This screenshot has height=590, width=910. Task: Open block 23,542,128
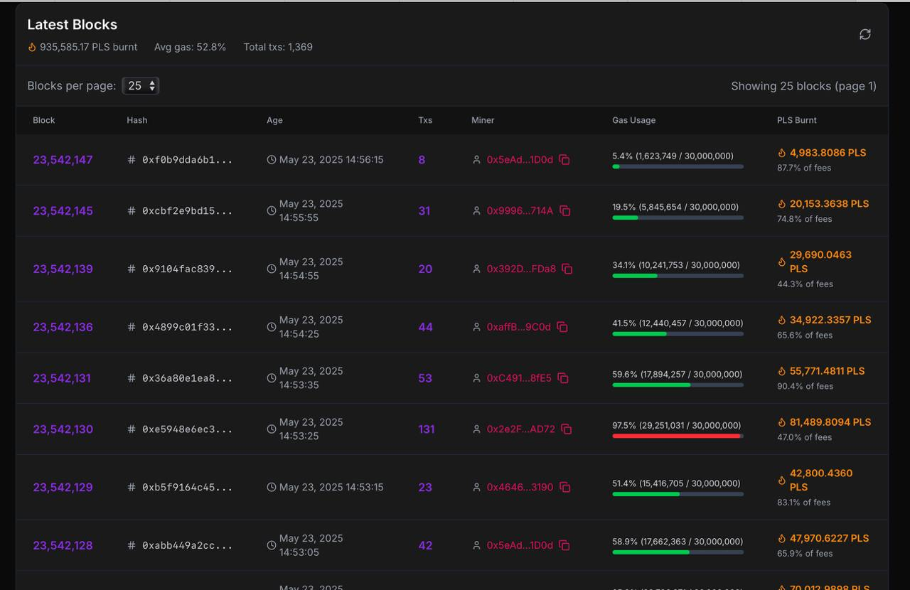pos(63,546)
